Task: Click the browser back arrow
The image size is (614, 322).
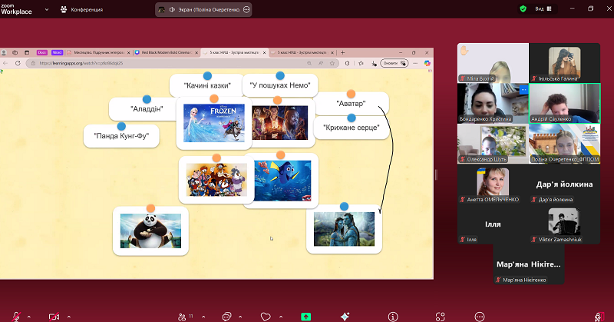Action: pyautogui.click(x=5, y=63)
